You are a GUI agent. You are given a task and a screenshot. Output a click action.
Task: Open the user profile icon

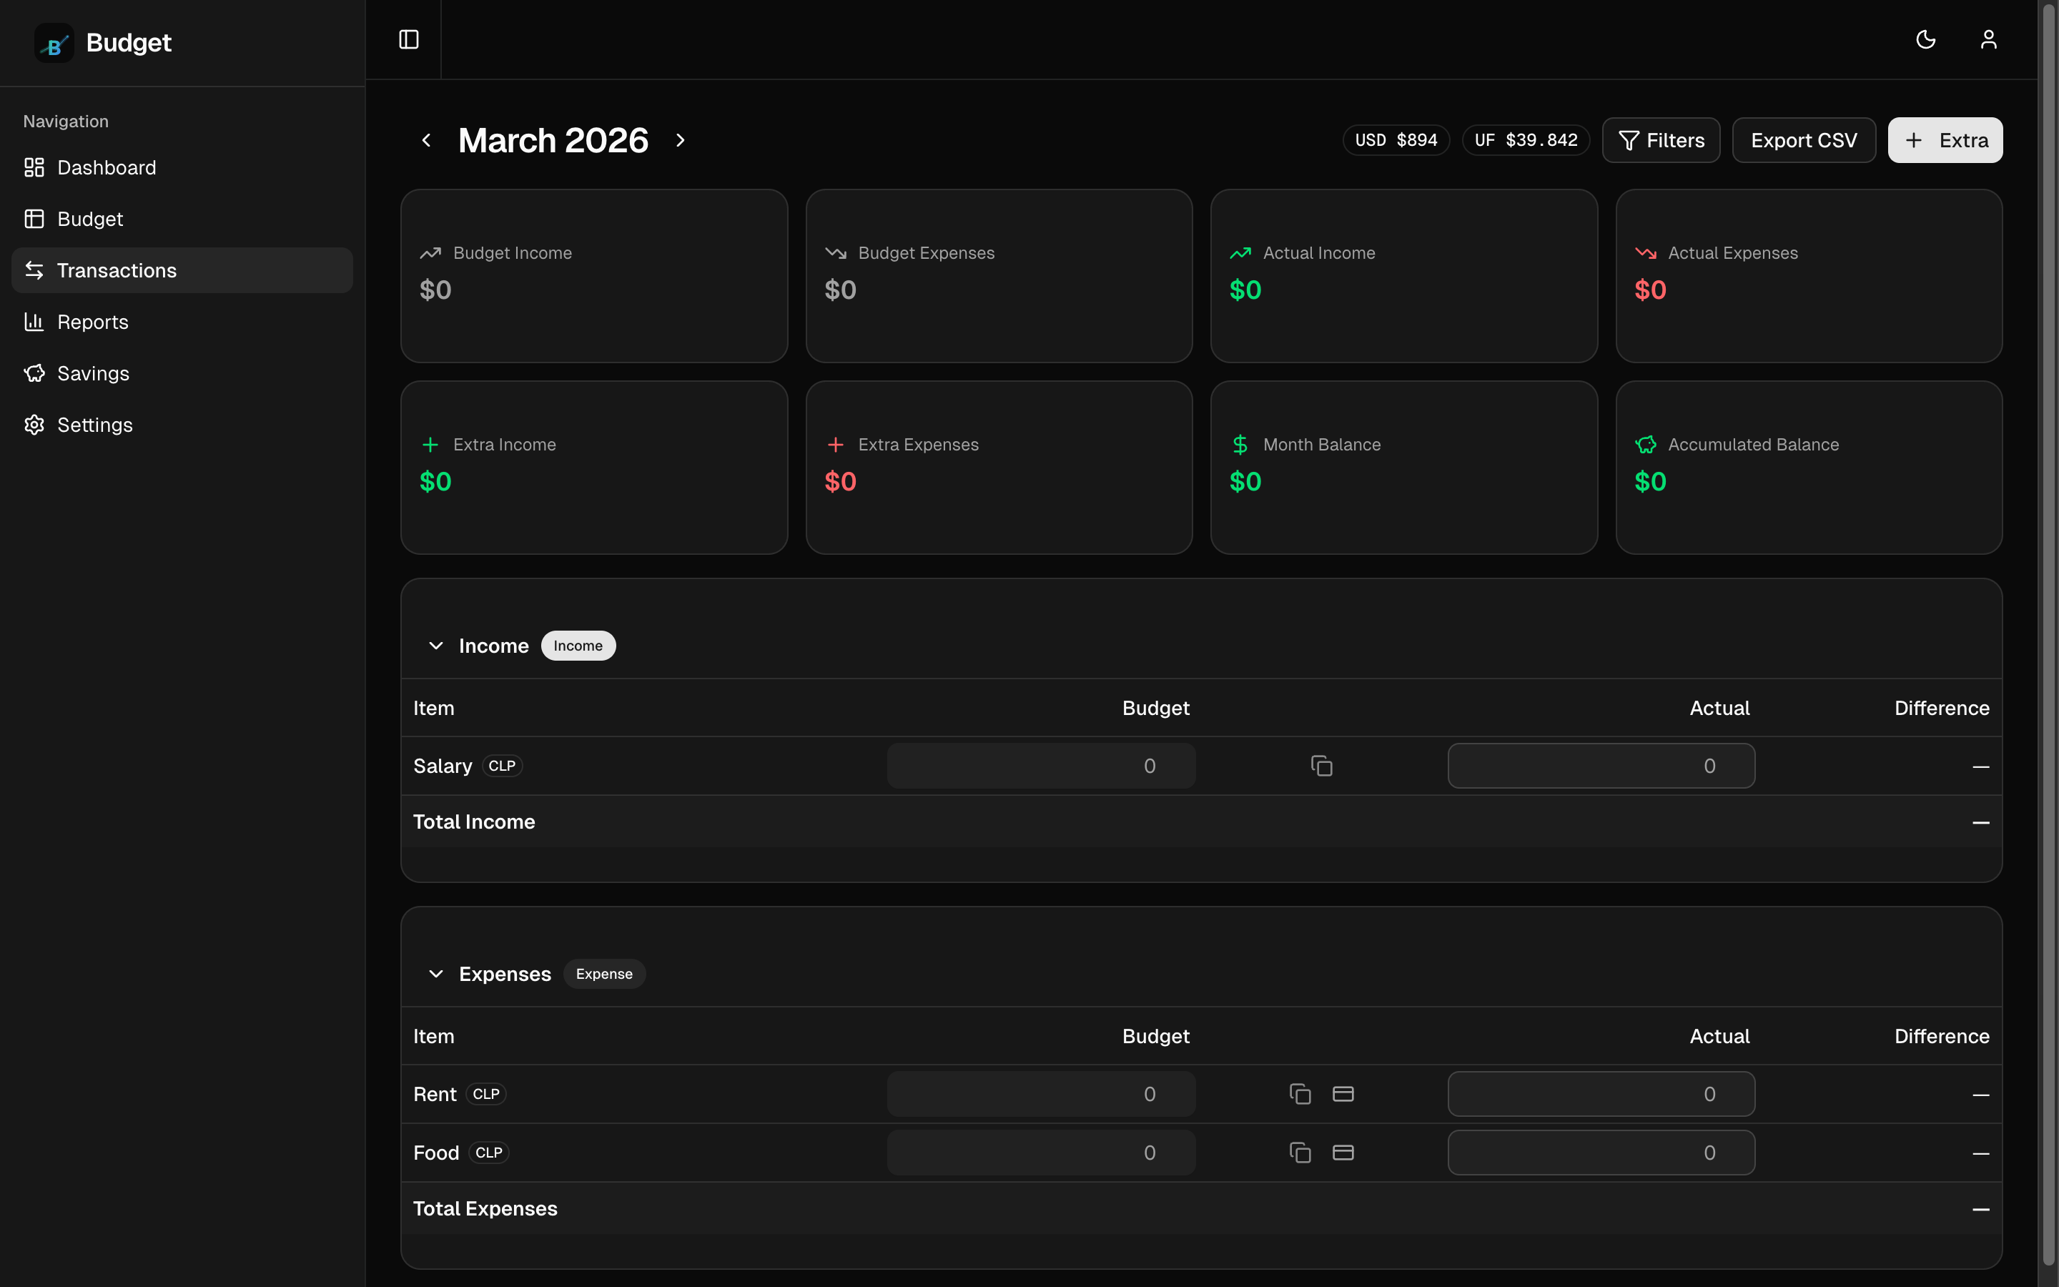click(x=1988, y=40)
